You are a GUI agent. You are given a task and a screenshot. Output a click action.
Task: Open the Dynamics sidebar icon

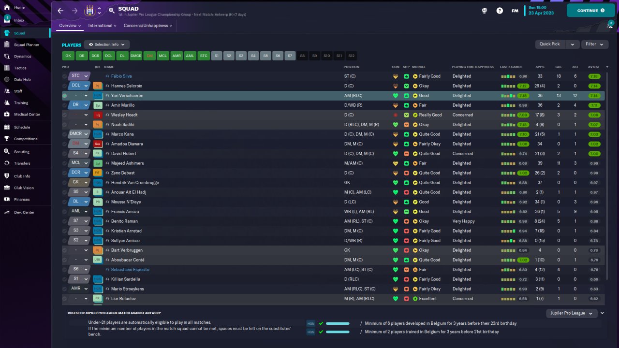7,56
